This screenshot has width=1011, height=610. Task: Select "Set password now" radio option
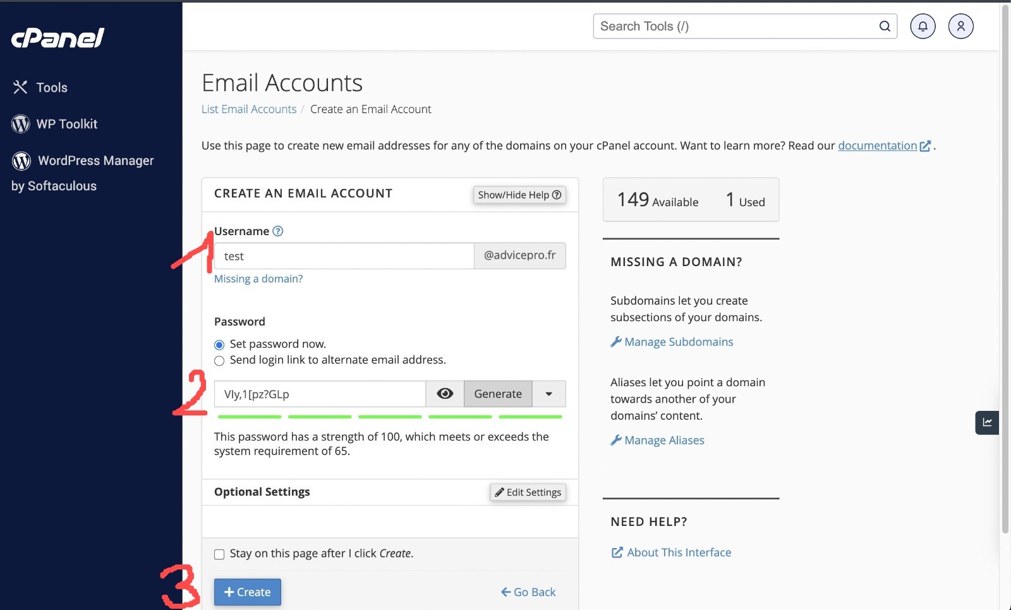tap(219, 345)
